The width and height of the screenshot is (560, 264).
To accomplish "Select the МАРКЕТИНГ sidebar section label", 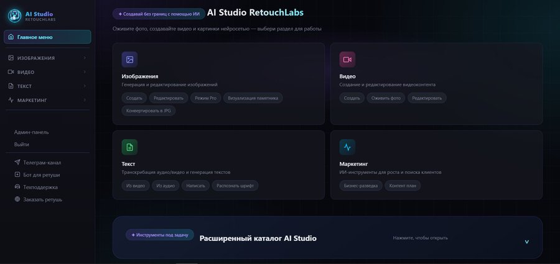I will (x=32, y=100).
